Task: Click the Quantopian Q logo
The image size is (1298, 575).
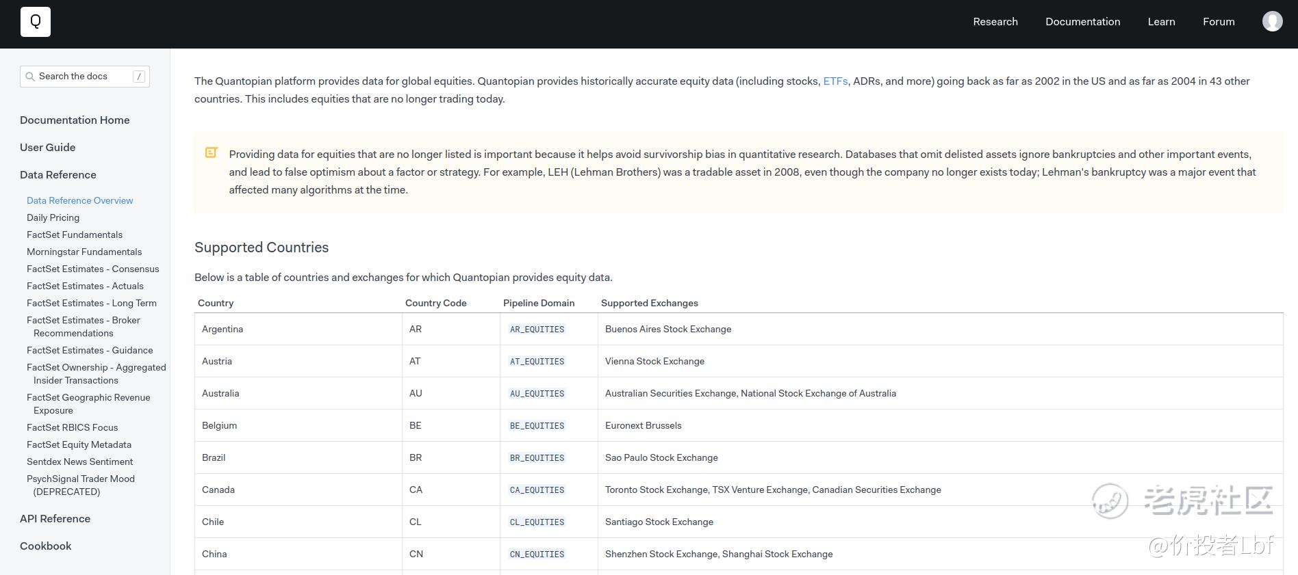Action: click(36, 22)
